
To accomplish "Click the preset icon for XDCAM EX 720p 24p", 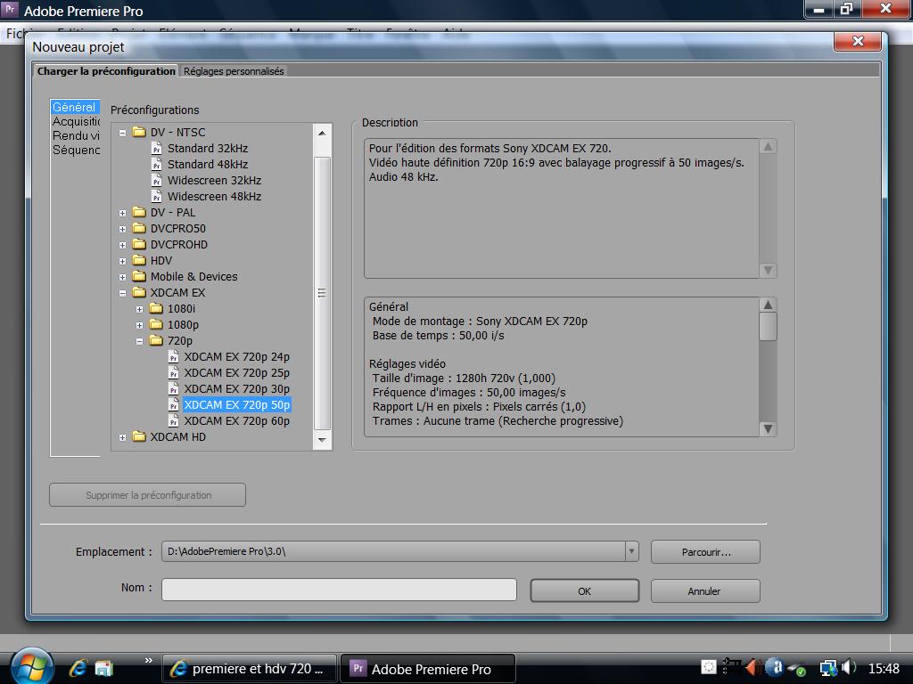I will 174,357.
